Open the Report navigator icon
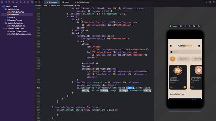The image size is (216, 121). pyautogui.click(x=32, y=2)
